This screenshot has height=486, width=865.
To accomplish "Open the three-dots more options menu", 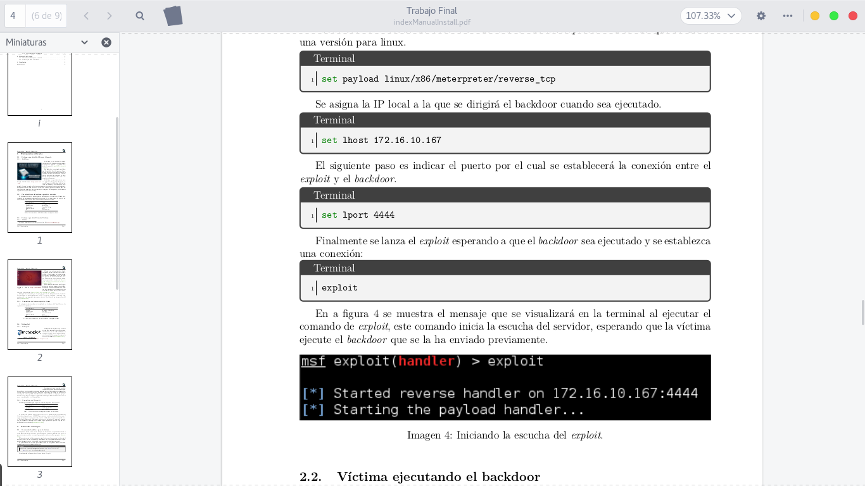I will point(788,16).
